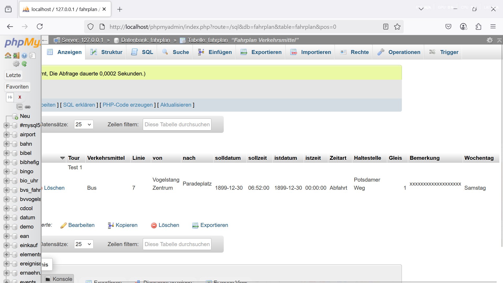
Task: Open lower Datensätze 25 dropdown
Action: (84, 244)
